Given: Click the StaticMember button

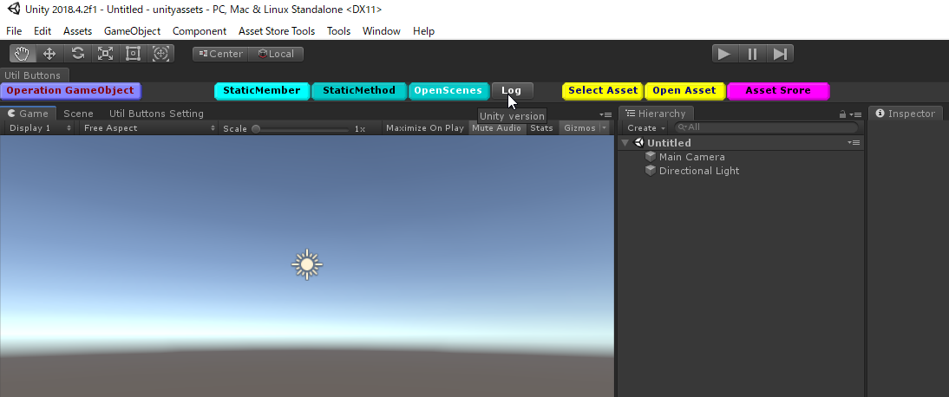Looking at the screenshot, I should [x=262, y=91].
